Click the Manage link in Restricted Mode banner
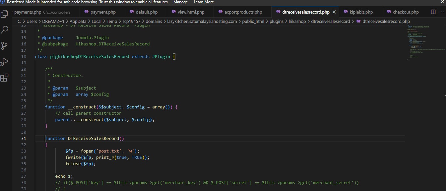 pos(180,2)
